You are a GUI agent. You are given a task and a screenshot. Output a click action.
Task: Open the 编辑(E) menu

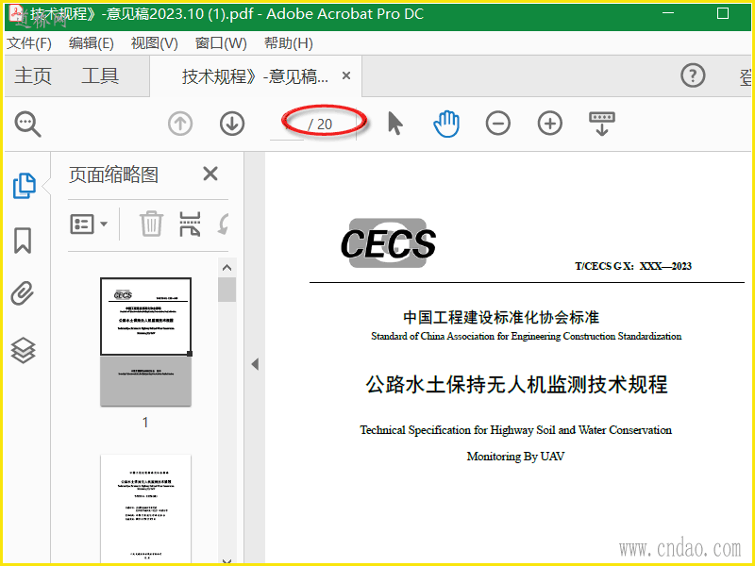tap(91, 43)
